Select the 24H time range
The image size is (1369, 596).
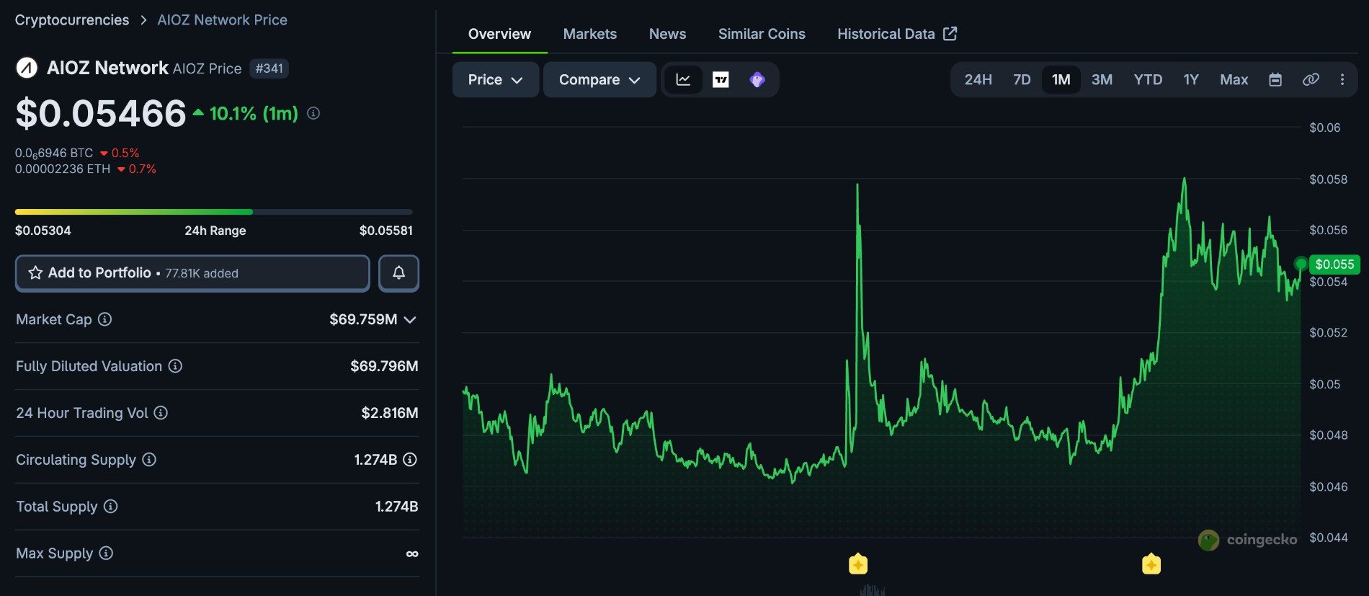click(978, 80)
